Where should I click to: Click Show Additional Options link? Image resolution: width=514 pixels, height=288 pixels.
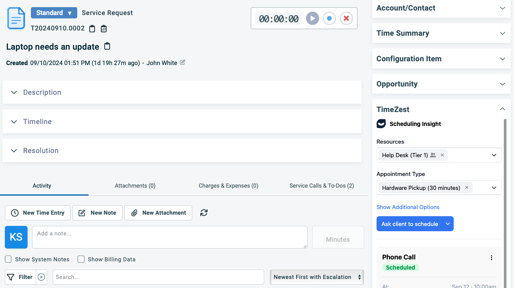tap(408, 207)
